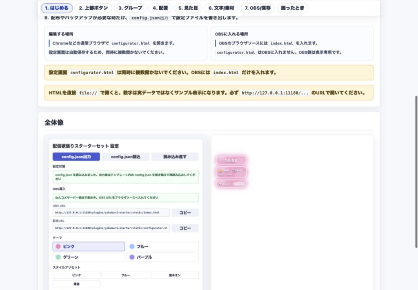Click the blue color dot in the テーマ list
Screen dimensions: 418x290
pos(132,247)
